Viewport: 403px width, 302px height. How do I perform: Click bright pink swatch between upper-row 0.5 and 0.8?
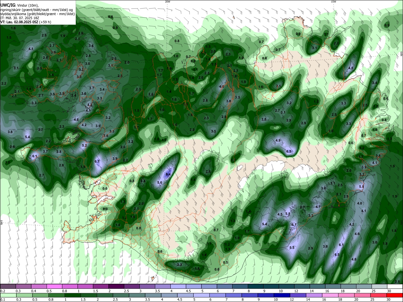pos(54,287)
